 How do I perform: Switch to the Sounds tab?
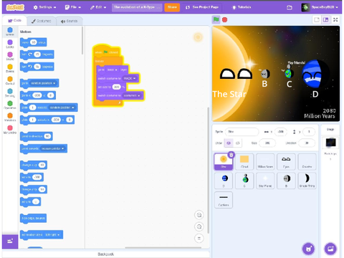69,21
